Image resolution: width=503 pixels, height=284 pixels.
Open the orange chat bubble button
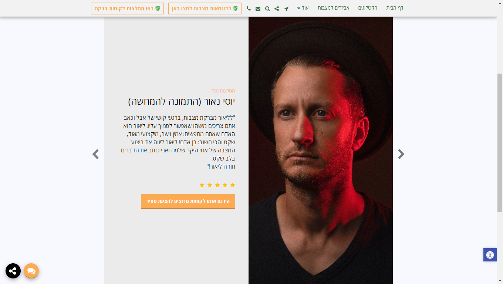(x=31, y=271)
